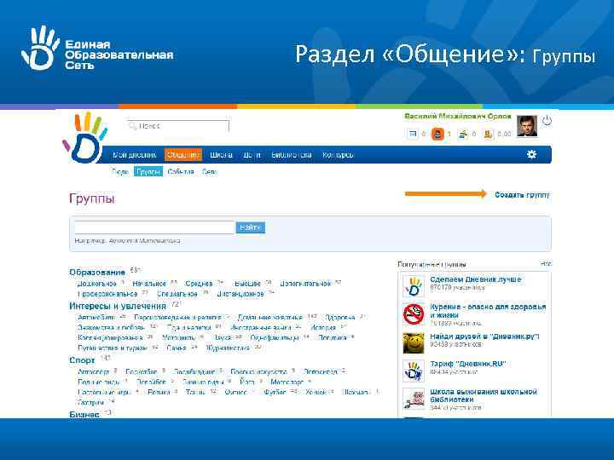
Task: Select the Группы sub-tab
Action: click(148, 172)
